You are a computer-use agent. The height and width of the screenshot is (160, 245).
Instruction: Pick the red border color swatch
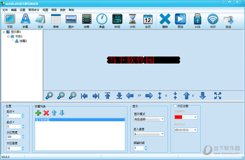178,117
